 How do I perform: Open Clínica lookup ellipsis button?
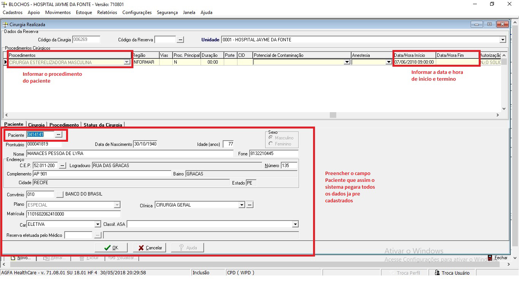250,205
